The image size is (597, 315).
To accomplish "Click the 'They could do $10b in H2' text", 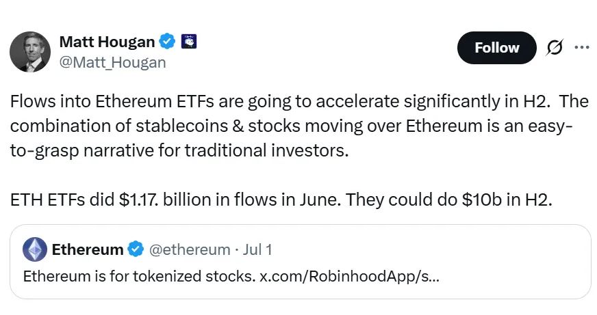I will 449,200.
